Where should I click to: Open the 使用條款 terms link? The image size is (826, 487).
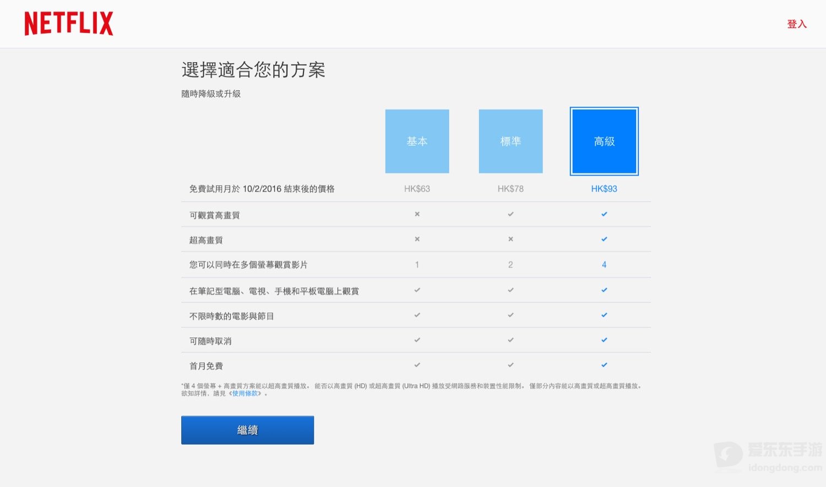[245, 393]
